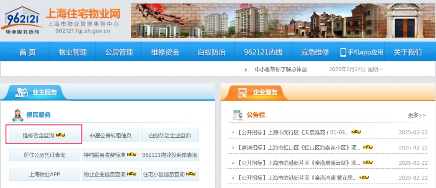436x188 pixels.
Task: Open the 白蚁防治 menu
Action: click(x=211, y=52)
